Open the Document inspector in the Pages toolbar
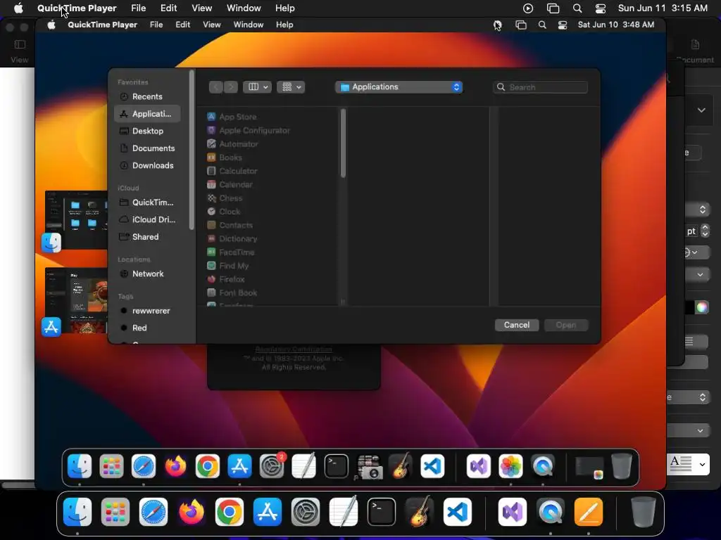 click(x=695, y=51)
